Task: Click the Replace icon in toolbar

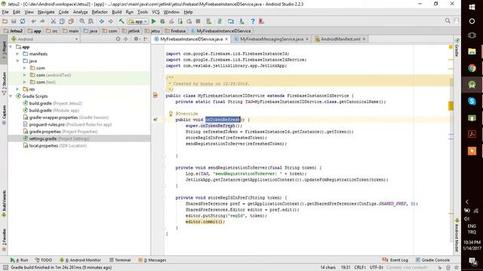Action: tap(91, 21)
